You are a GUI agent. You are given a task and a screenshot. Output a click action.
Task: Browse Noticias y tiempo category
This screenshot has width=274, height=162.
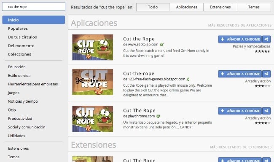point(23,101)
